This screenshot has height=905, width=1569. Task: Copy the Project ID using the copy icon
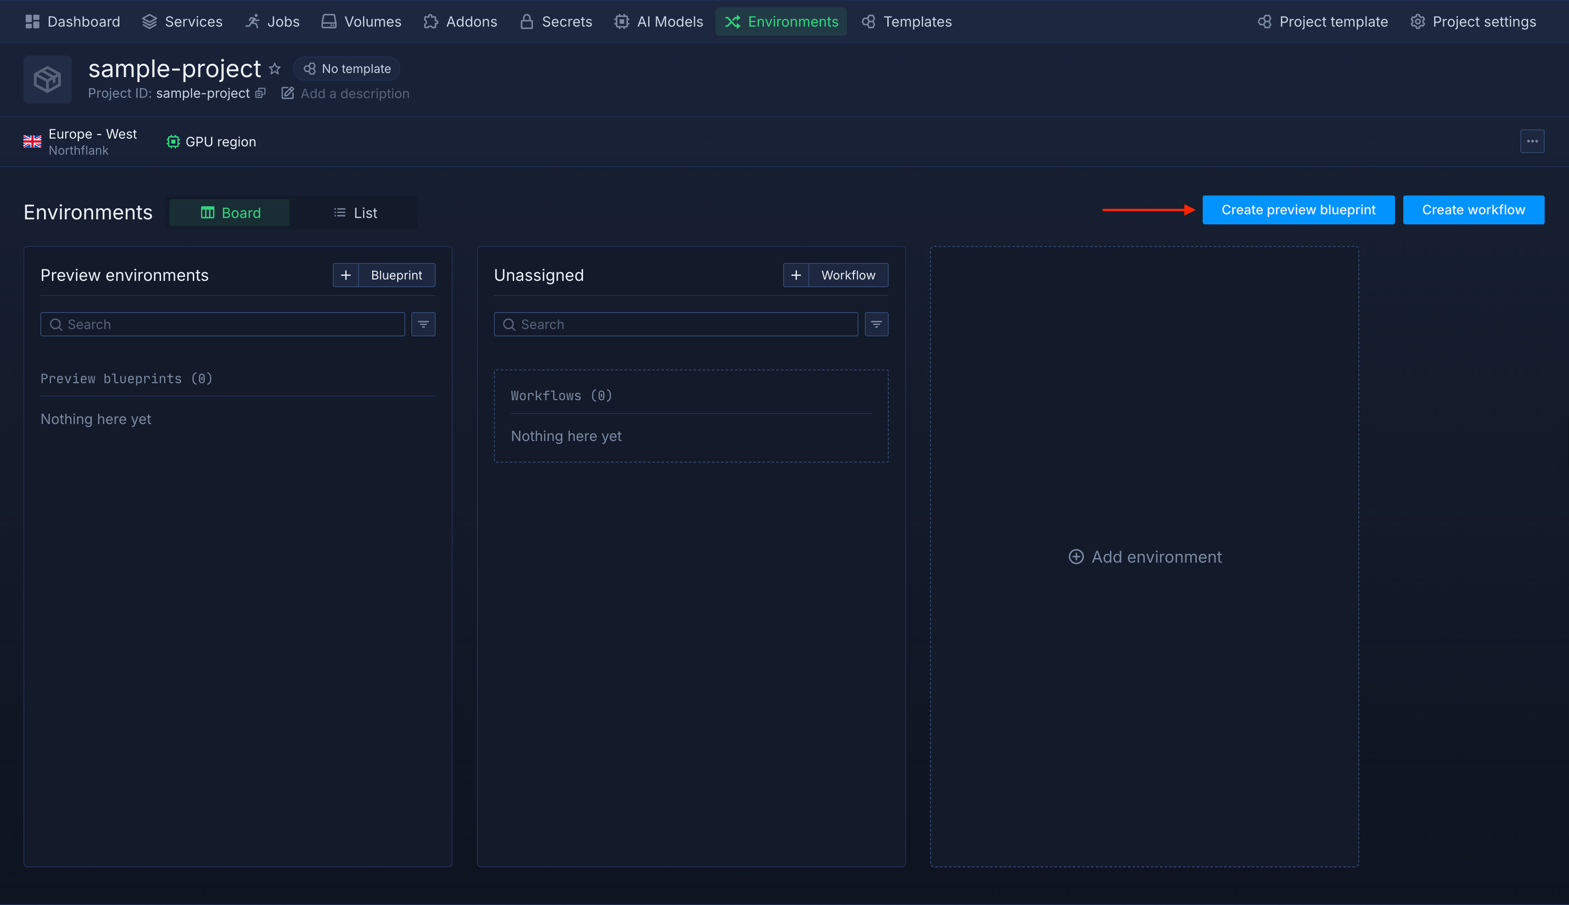tap(260, 93)
